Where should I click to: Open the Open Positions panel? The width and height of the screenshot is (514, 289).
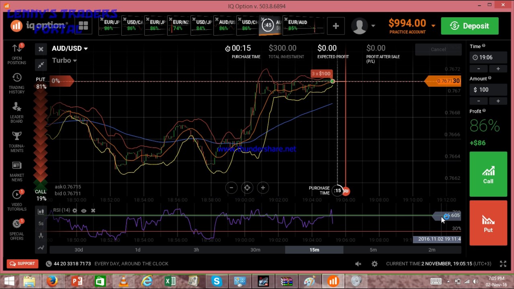[x=16, y=54]
